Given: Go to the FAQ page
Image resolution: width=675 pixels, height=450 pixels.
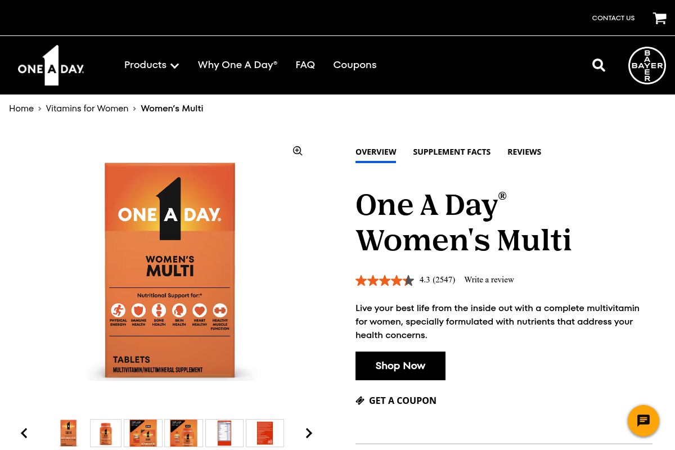Looking at the screenshot, I should click(x=305, y=65).
